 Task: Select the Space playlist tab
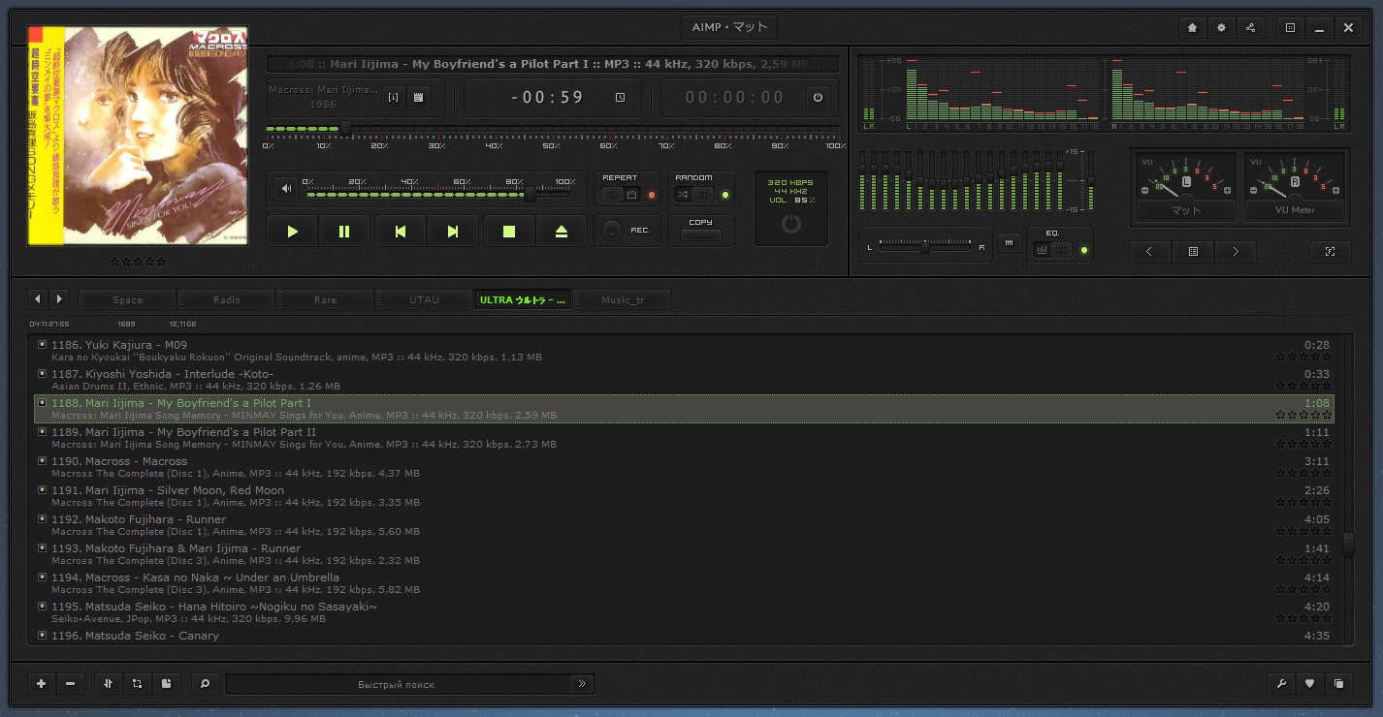[127, 299]
